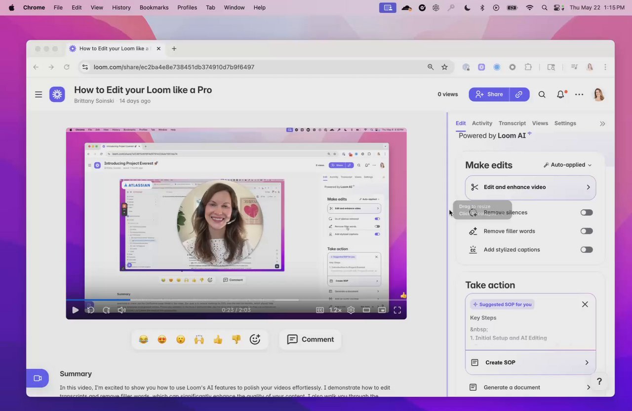Screen dimensions: 632x411
Task: Dismiss the Suggested SOP card
Action: (x=585, y=304)
